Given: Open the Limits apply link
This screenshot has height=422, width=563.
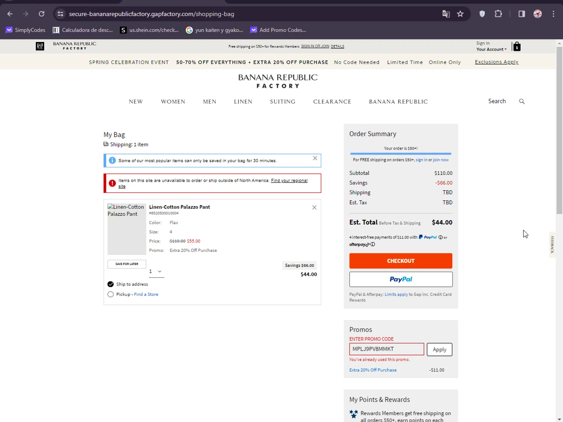Looking at the screenshot, I should (x=396, y=294).
